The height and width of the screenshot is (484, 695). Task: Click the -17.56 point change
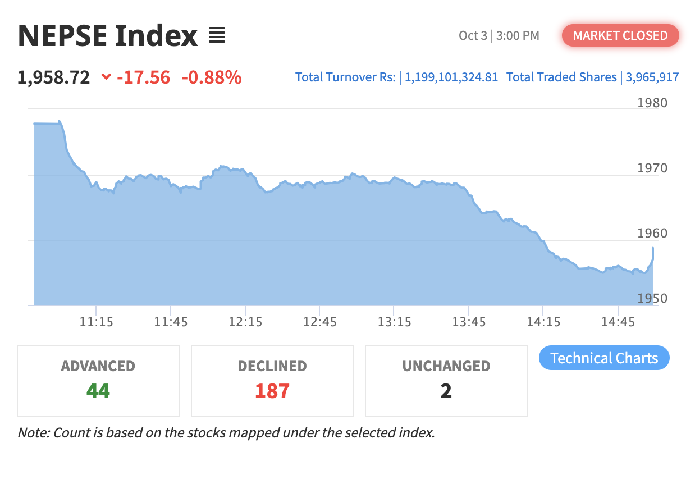tap(143, 77)
